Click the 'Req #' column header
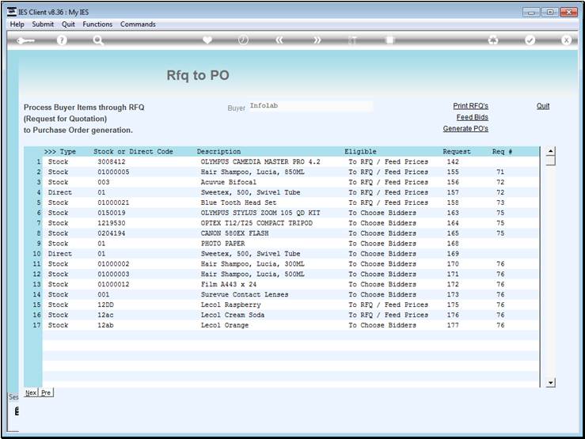 (x=502, y=152)
